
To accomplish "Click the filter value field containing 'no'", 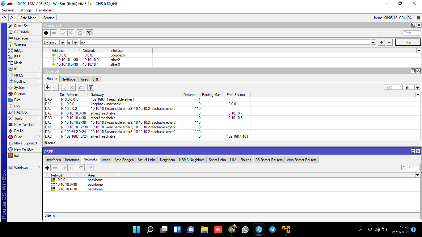I will pos(225,42).
